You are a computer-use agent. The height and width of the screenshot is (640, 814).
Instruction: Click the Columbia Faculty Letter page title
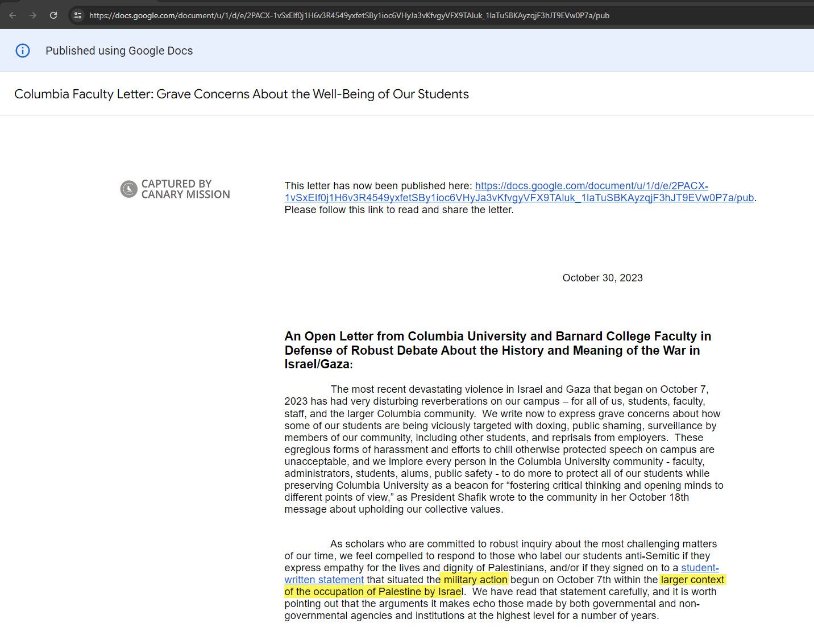241,94
